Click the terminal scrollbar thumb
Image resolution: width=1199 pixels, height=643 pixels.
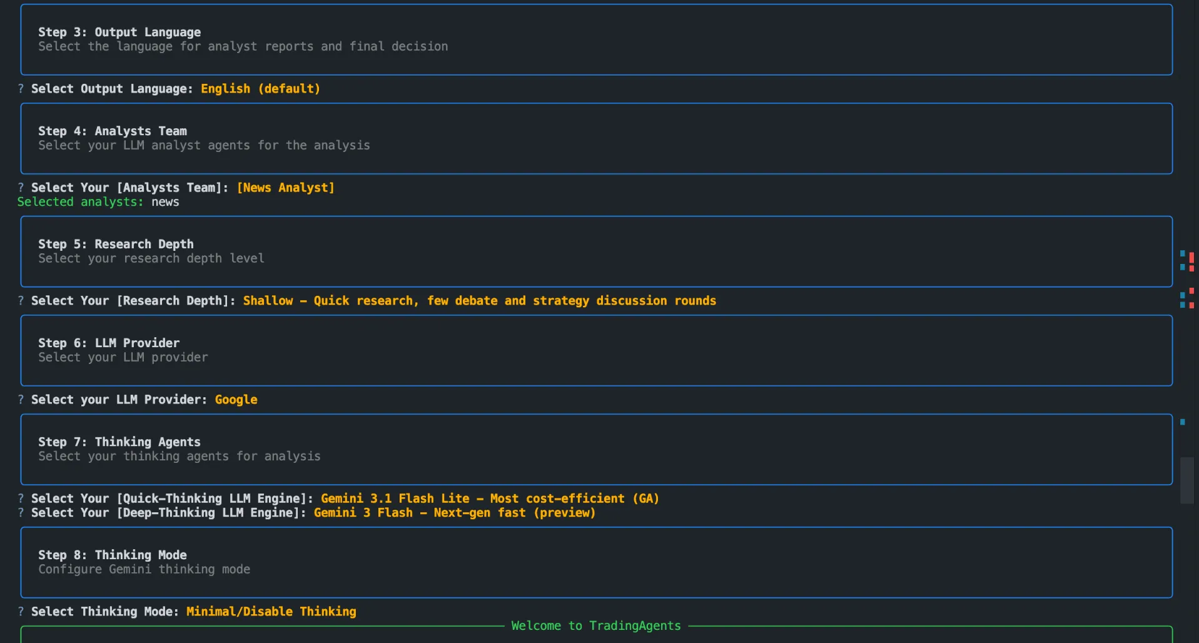coord(1186,480)
